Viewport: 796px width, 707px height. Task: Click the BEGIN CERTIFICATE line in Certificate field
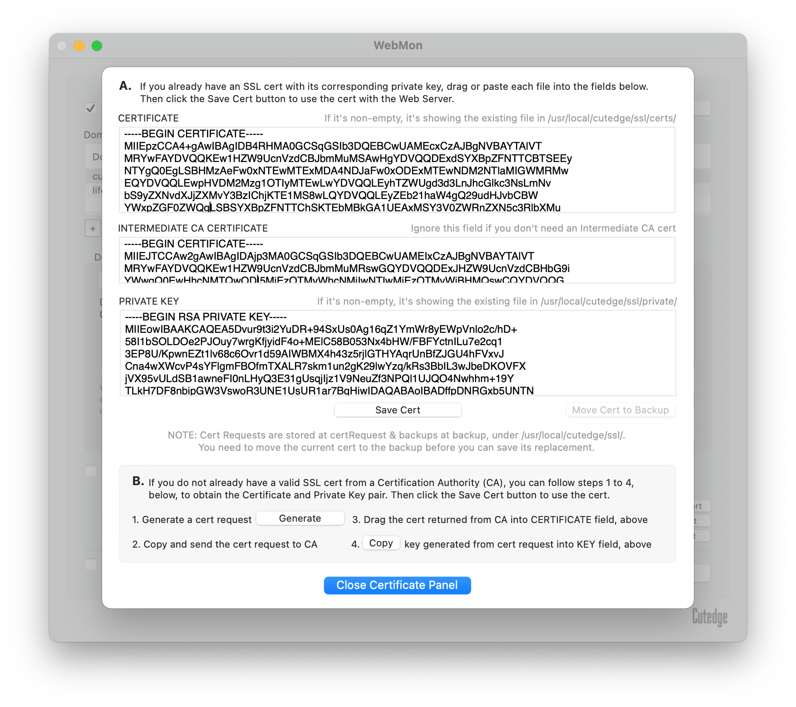pyautogui.click(x=194, y=134)
